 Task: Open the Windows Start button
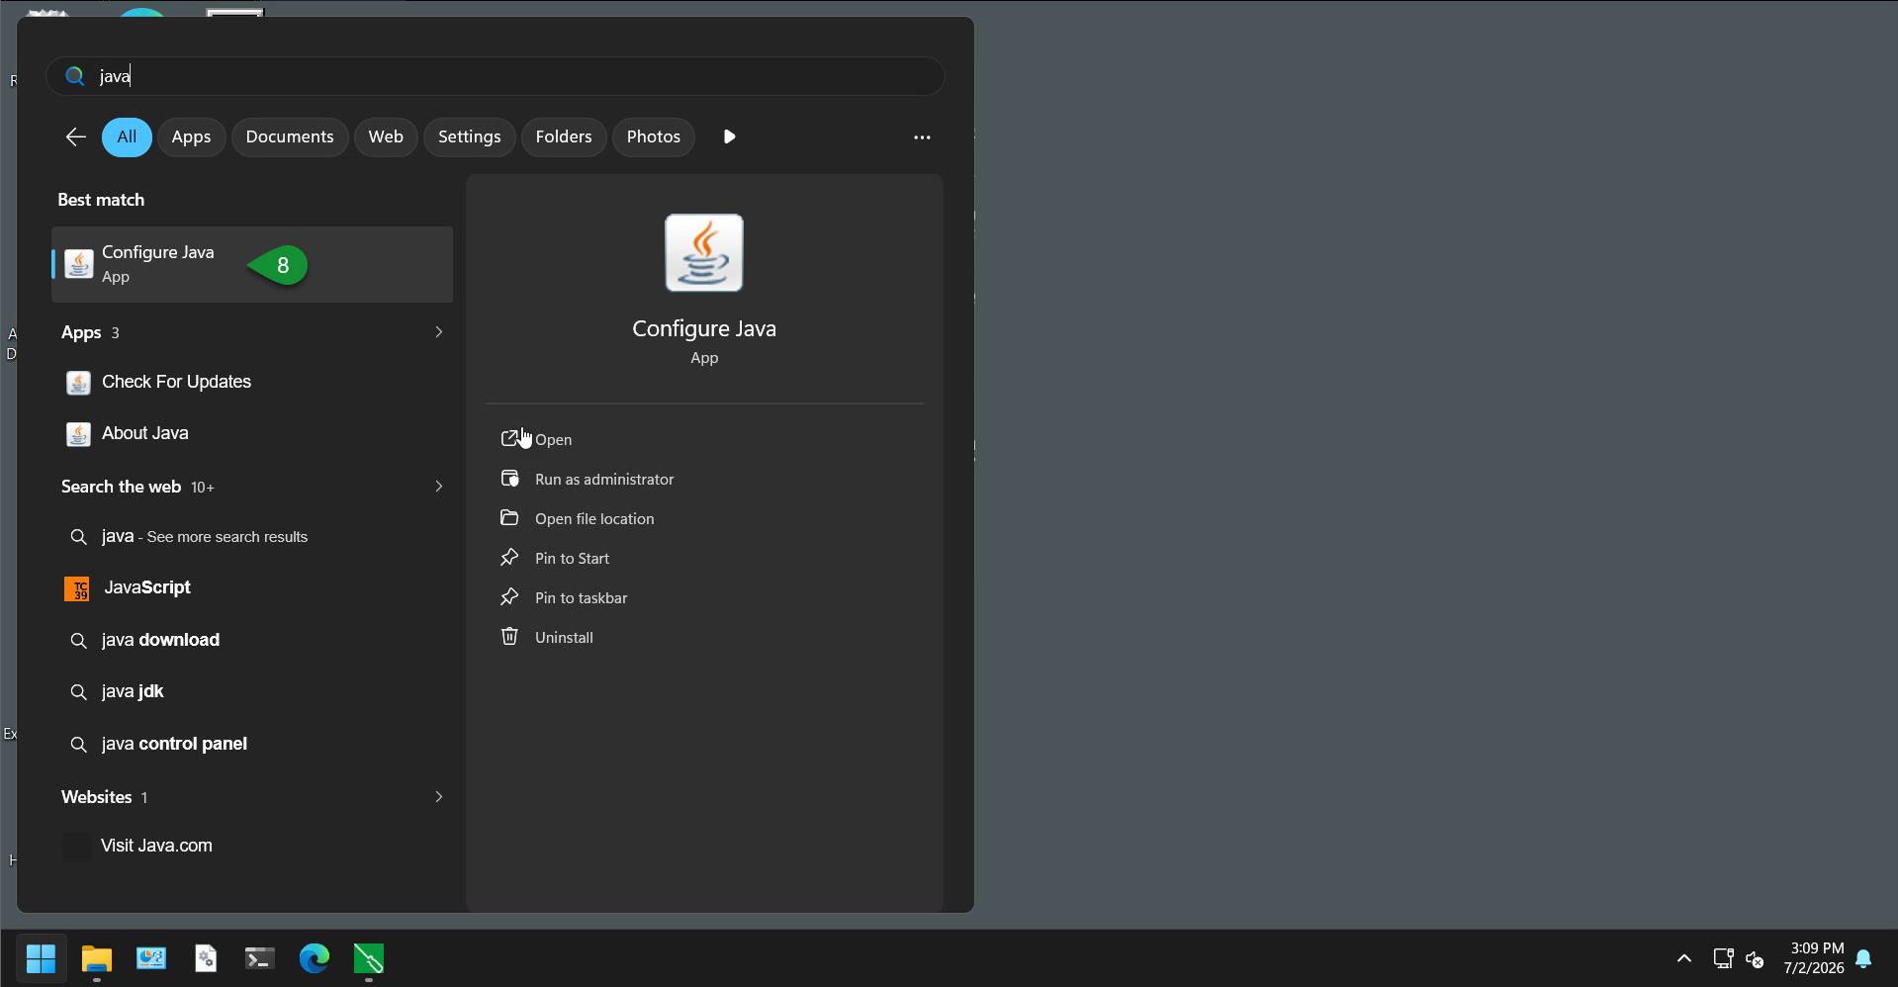click(41, 958)
